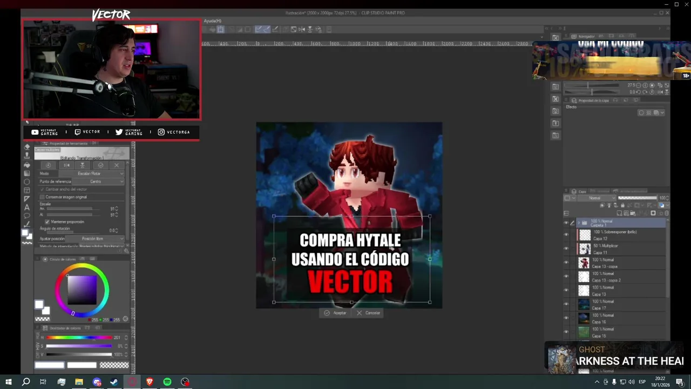Flip the selection horizontally
Image resolution: width=691 pixels, height=389 pixels.
pos(66,165)
